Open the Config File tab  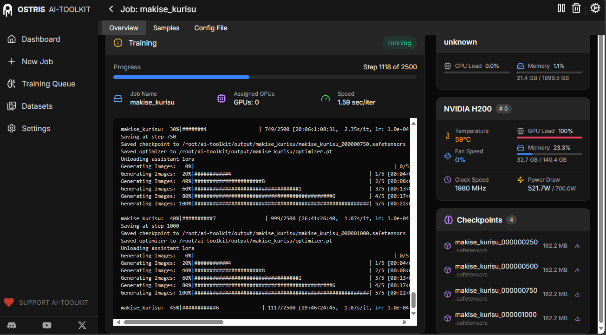tap(211, 28)
